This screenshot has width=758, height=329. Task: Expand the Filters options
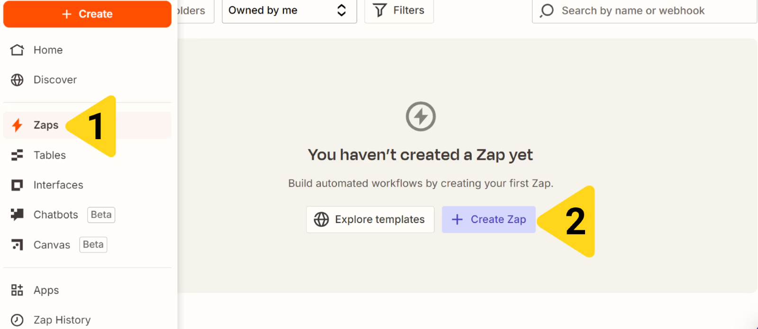(398, 10)
